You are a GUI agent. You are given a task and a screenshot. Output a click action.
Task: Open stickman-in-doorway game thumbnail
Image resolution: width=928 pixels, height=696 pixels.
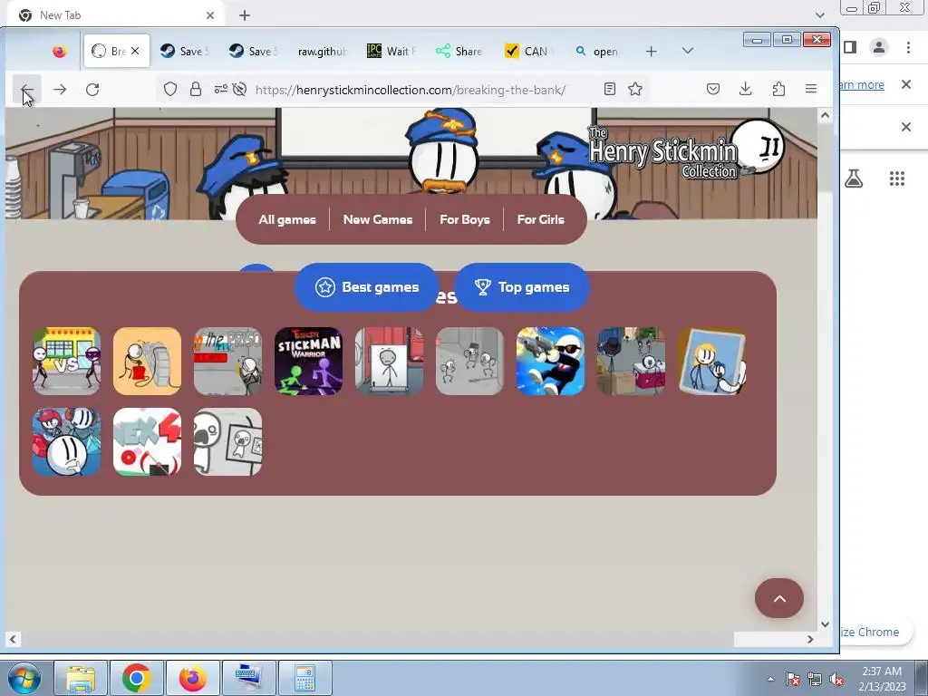click(x=389, y=361)
